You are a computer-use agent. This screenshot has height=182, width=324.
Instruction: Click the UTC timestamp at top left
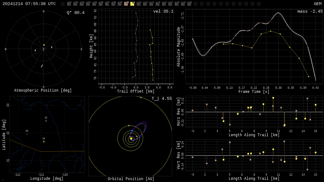(x=29, y=4)
